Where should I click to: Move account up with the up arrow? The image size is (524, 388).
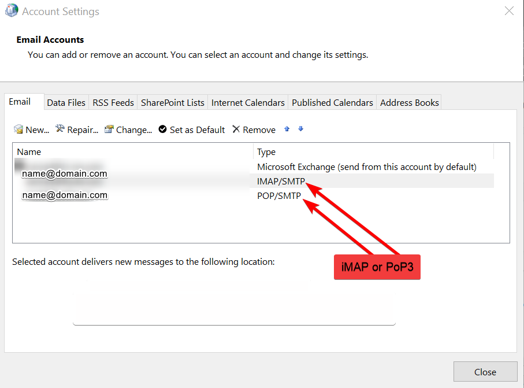click(287, 129)
